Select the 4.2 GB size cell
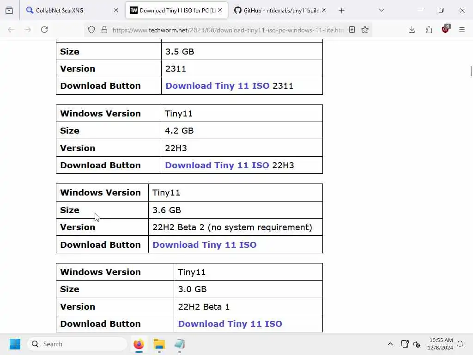Screen dimensions: 473x355 (x=242, y=130)
